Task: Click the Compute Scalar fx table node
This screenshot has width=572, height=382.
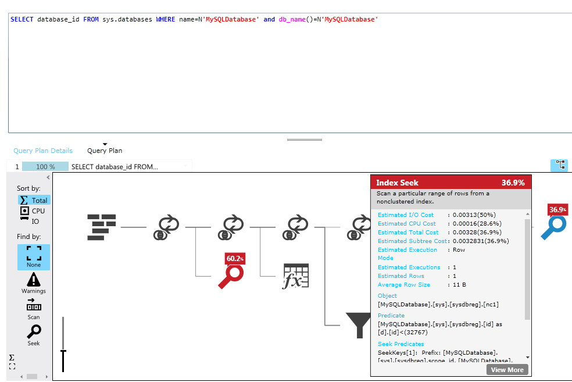Action: click(295, 276)
